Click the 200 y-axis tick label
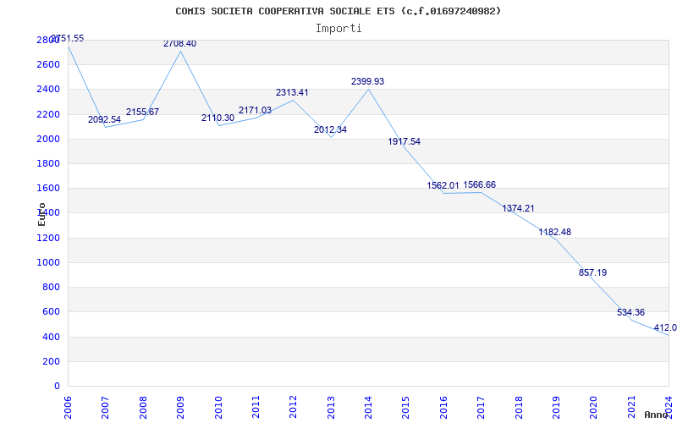677x423 pixels. [51, 362]
